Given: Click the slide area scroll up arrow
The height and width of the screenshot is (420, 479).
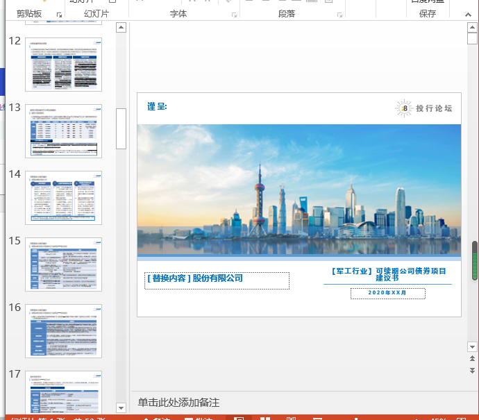Looking at the screenshot, I should [472, 28].
